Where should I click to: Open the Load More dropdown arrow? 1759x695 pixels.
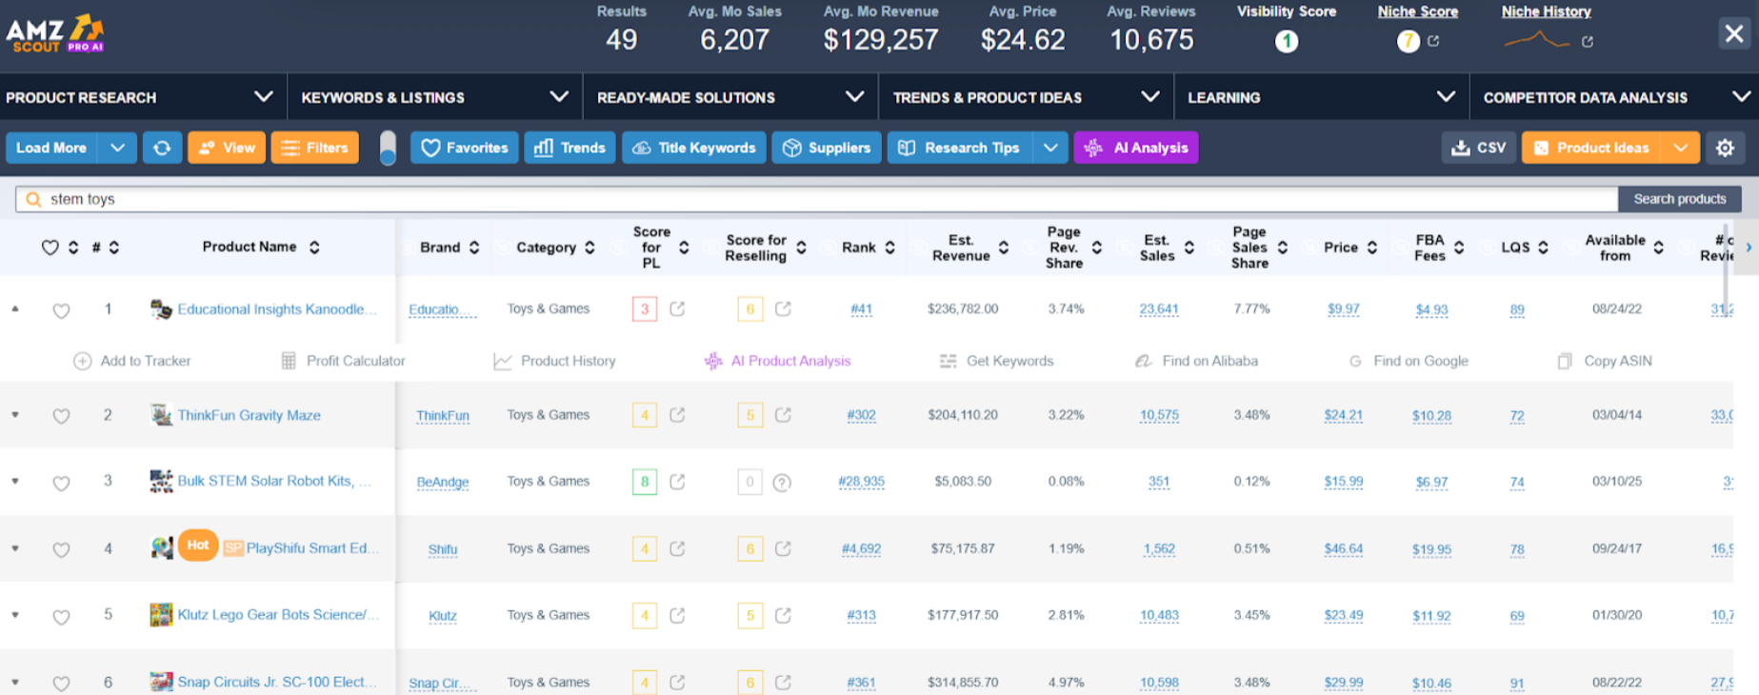tap(117, 148)
